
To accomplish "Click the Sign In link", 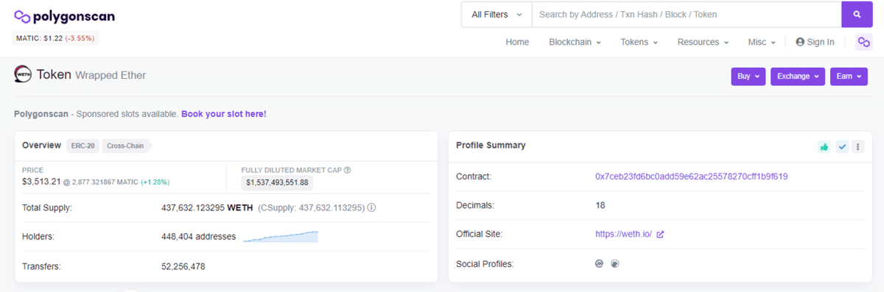I will [x=815, y=42].
